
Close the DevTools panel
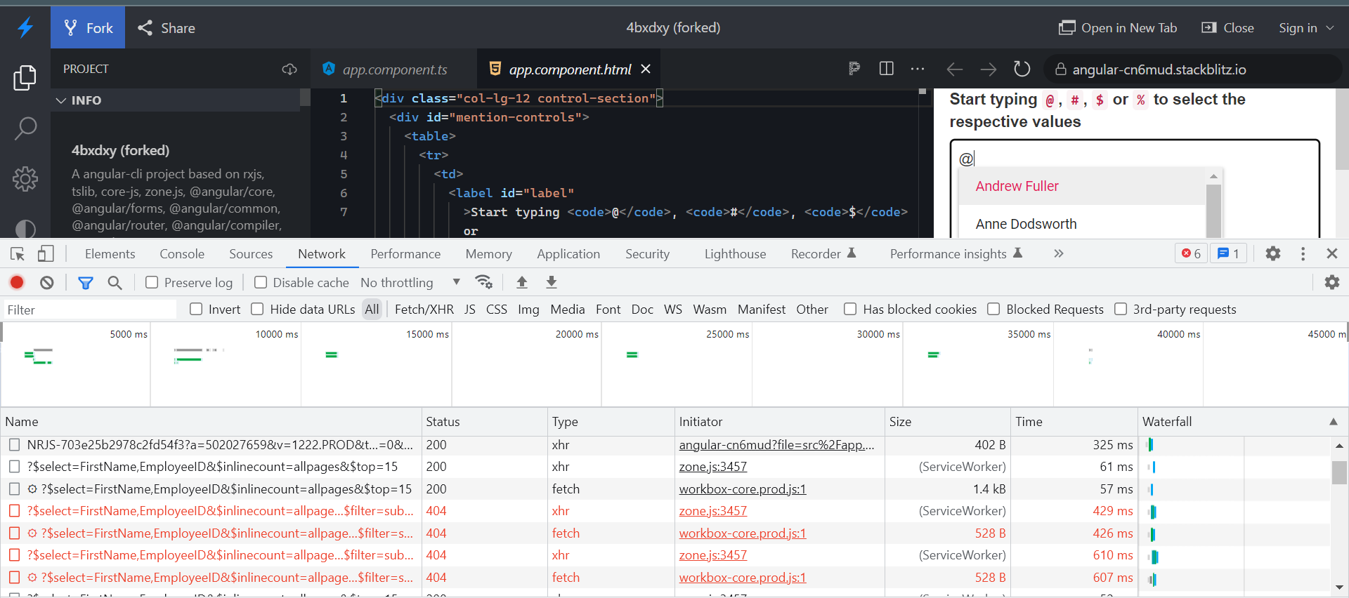1331,253
